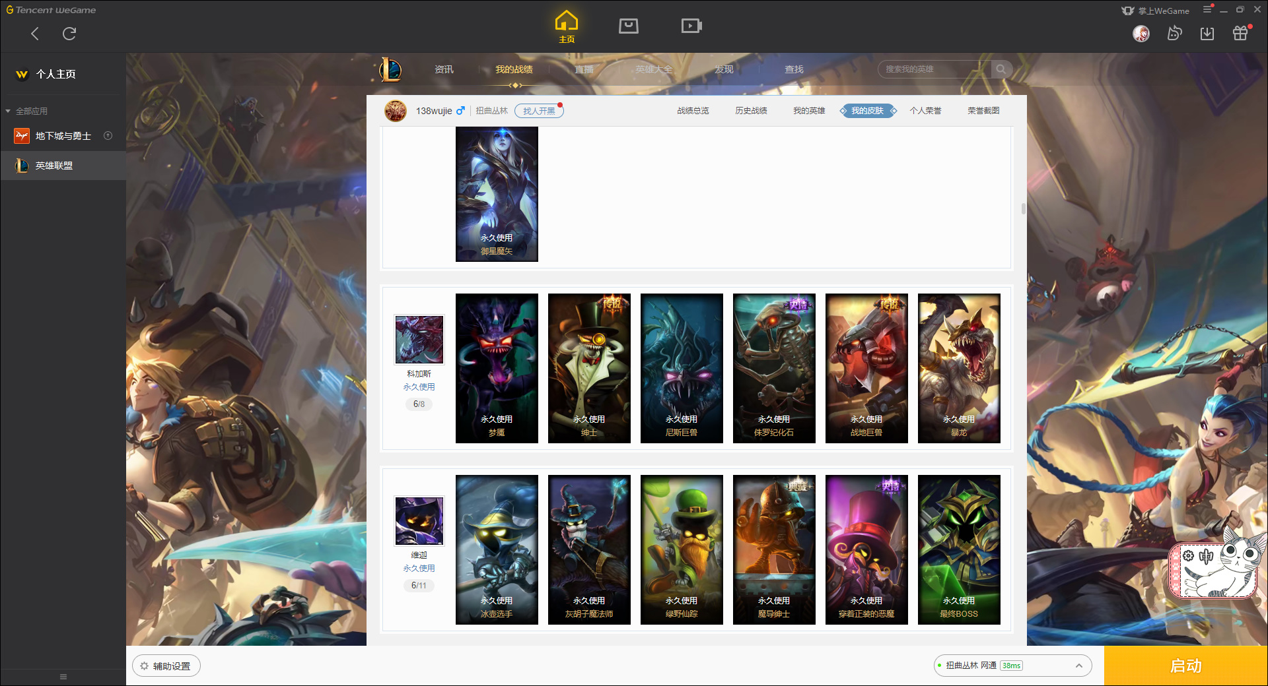1268x686 pixels.
Task: Switch to 个人荣誉 sub-tab
Action: tap(925, 111)
